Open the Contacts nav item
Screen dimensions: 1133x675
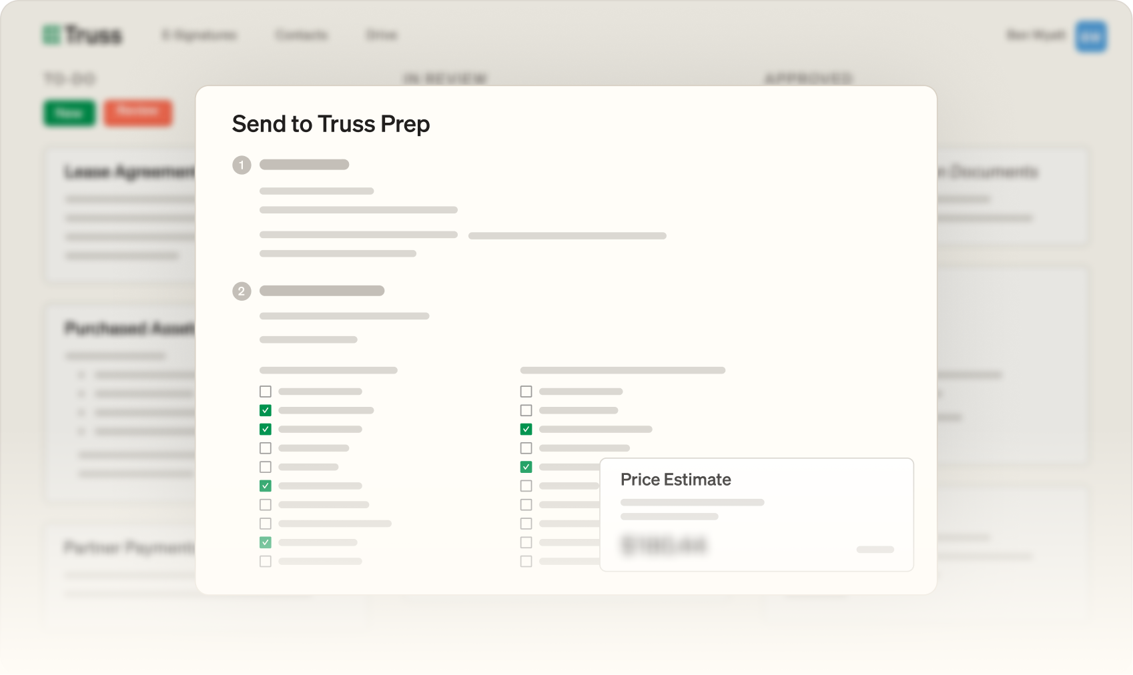(x=302, y=35)
